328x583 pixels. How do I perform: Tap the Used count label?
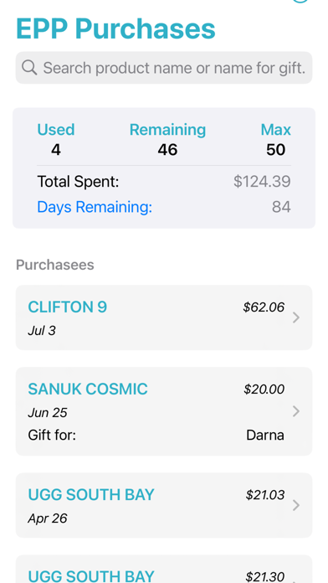(56, 130)
